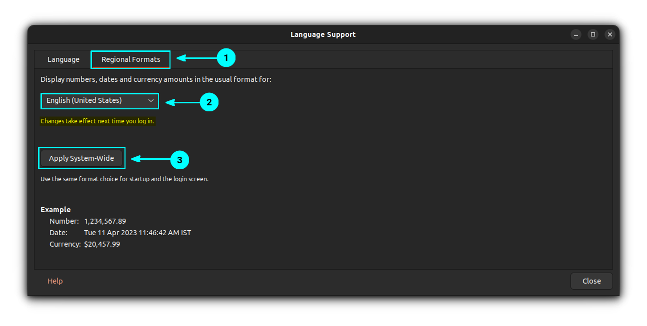Click the startup format explanation caption
The image size is (647, 326).
pyautogui.click(x=124, y=179)
